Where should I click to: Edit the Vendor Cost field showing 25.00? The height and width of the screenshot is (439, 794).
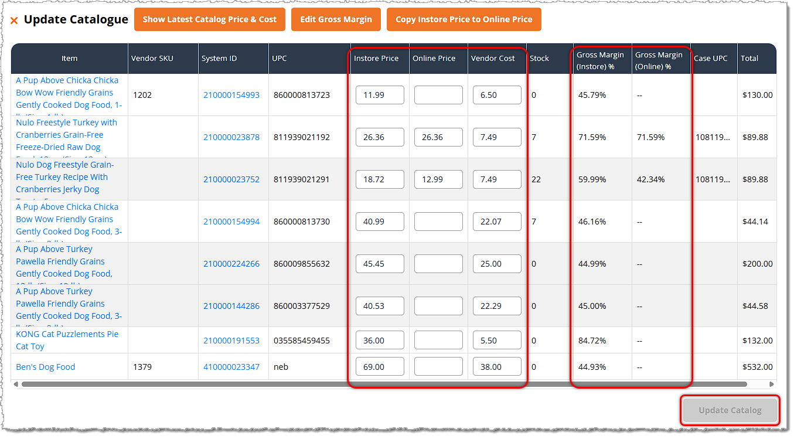[497, 264]
